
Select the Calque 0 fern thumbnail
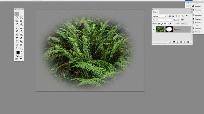click(160, 29)
